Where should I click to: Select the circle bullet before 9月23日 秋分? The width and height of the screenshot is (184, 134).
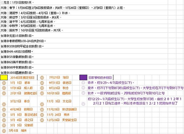[x=42, y=88]
